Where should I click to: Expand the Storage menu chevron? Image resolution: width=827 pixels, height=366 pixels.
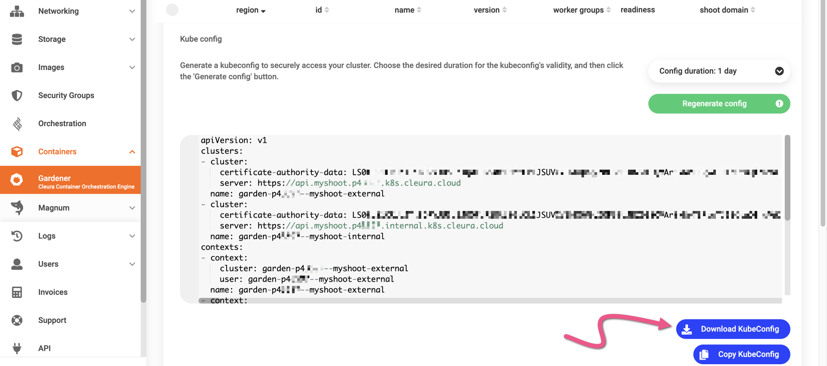click(x=132, y=39)
